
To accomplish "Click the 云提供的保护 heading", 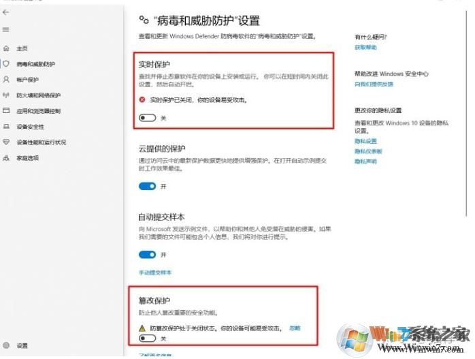I will coord(162,149).
